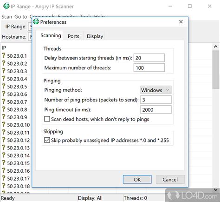This screenshot has width=220, height=202.
Task: Click the IP column header
Action: point(4,48)
